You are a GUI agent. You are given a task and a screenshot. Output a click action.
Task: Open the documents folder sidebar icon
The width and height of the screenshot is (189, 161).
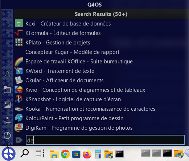coord(7,90)
